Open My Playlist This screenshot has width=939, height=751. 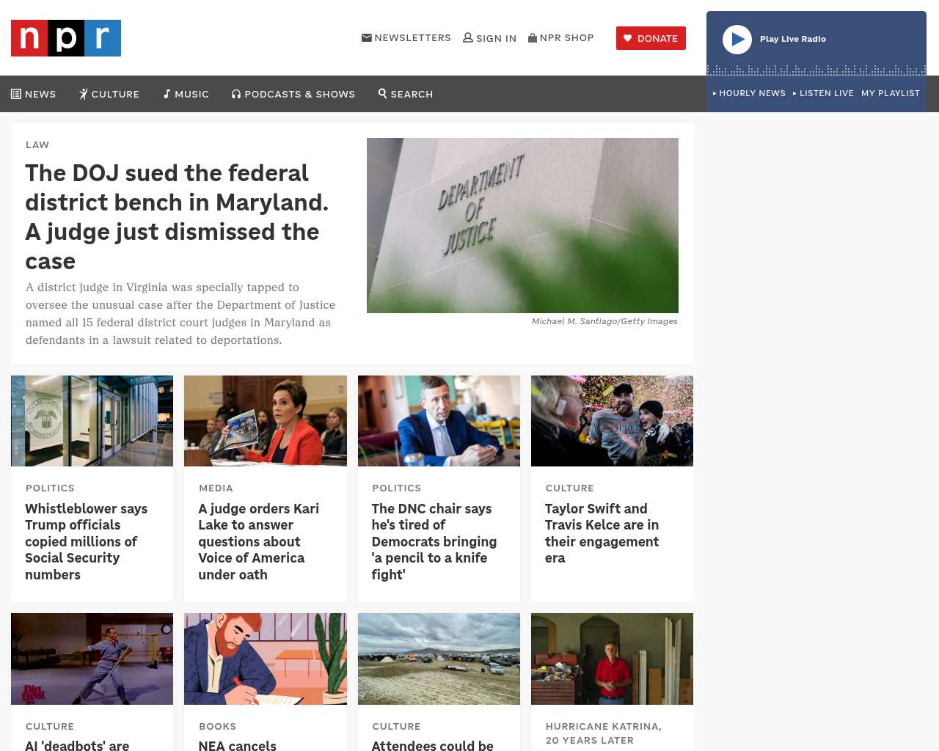(x=891, y=93)
